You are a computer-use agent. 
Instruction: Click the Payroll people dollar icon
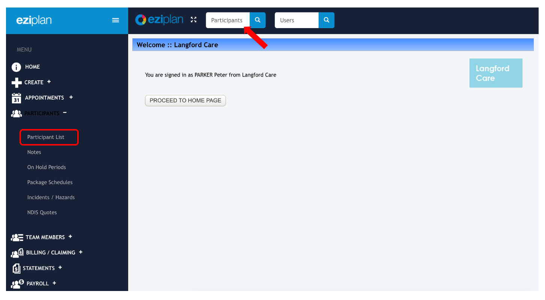coord(17,284)
